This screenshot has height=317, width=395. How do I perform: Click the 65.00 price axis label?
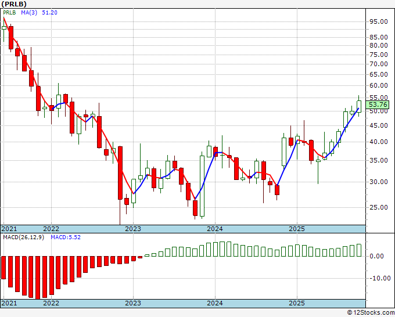(x=379, y=74)
